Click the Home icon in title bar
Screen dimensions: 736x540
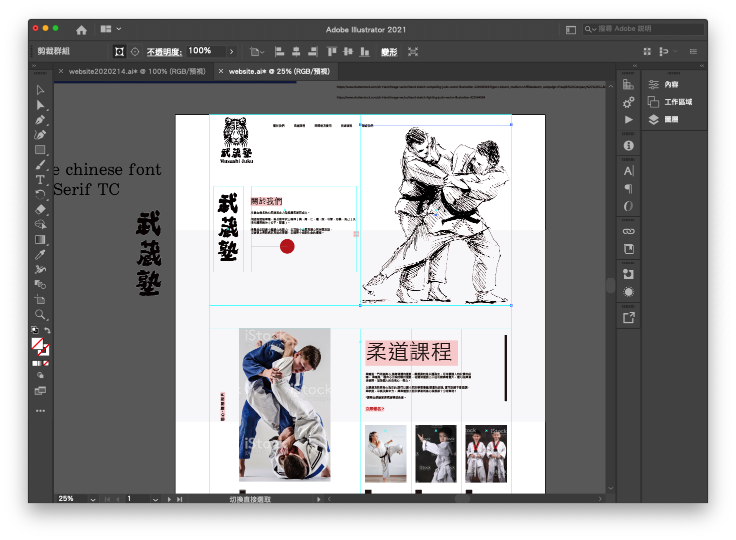[81, 30]
